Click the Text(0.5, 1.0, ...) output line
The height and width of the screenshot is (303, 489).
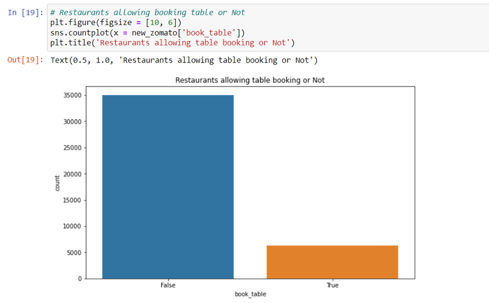pyautogui.click(x=183, y=60)
